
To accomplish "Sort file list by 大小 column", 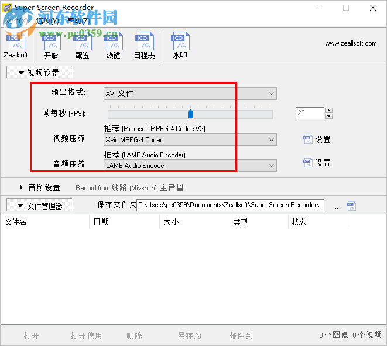I will point(194,222).
